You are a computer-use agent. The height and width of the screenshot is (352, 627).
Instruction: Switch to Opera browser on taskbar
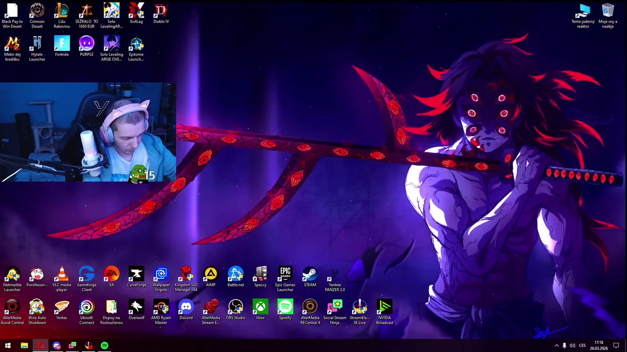(40, 346)
